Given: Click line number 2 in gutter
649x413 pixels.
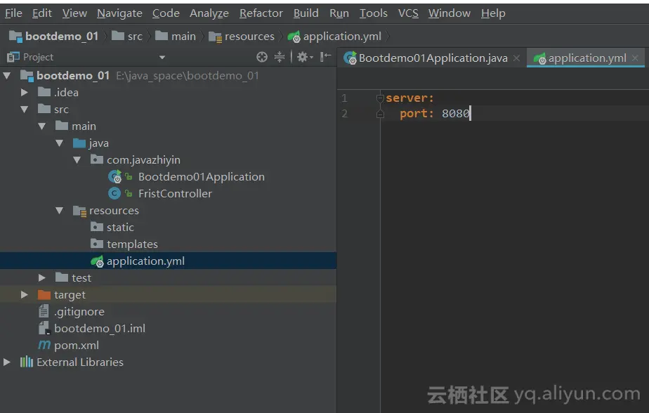Looking at the screenshot, I should click(344, 113).
